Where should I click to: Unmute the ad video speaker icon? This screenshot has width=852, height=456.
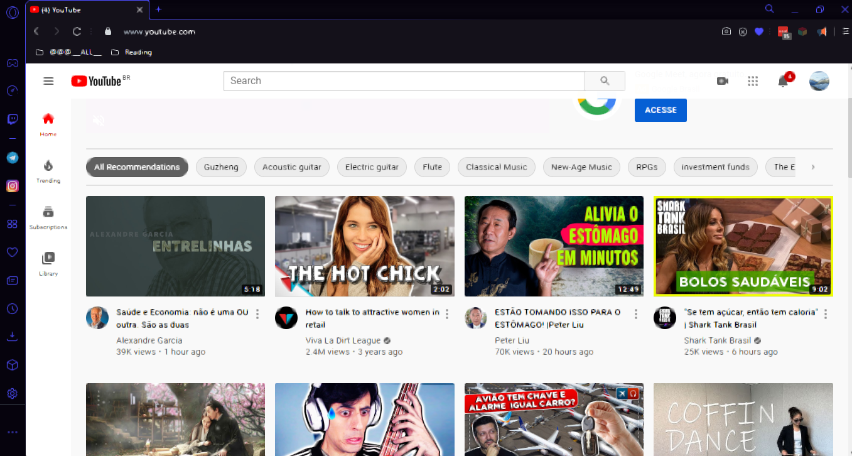[99, 120]
